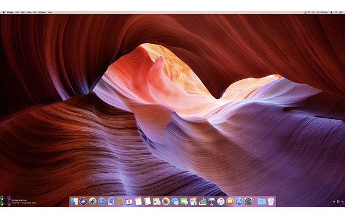Launch the App Store from Dock
The width and height of the screenshot is (345, 218).
[x=239, y=201]
